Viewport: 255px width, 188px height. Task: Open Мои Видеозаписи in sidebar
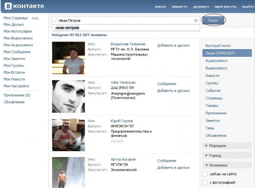(18, 38)
